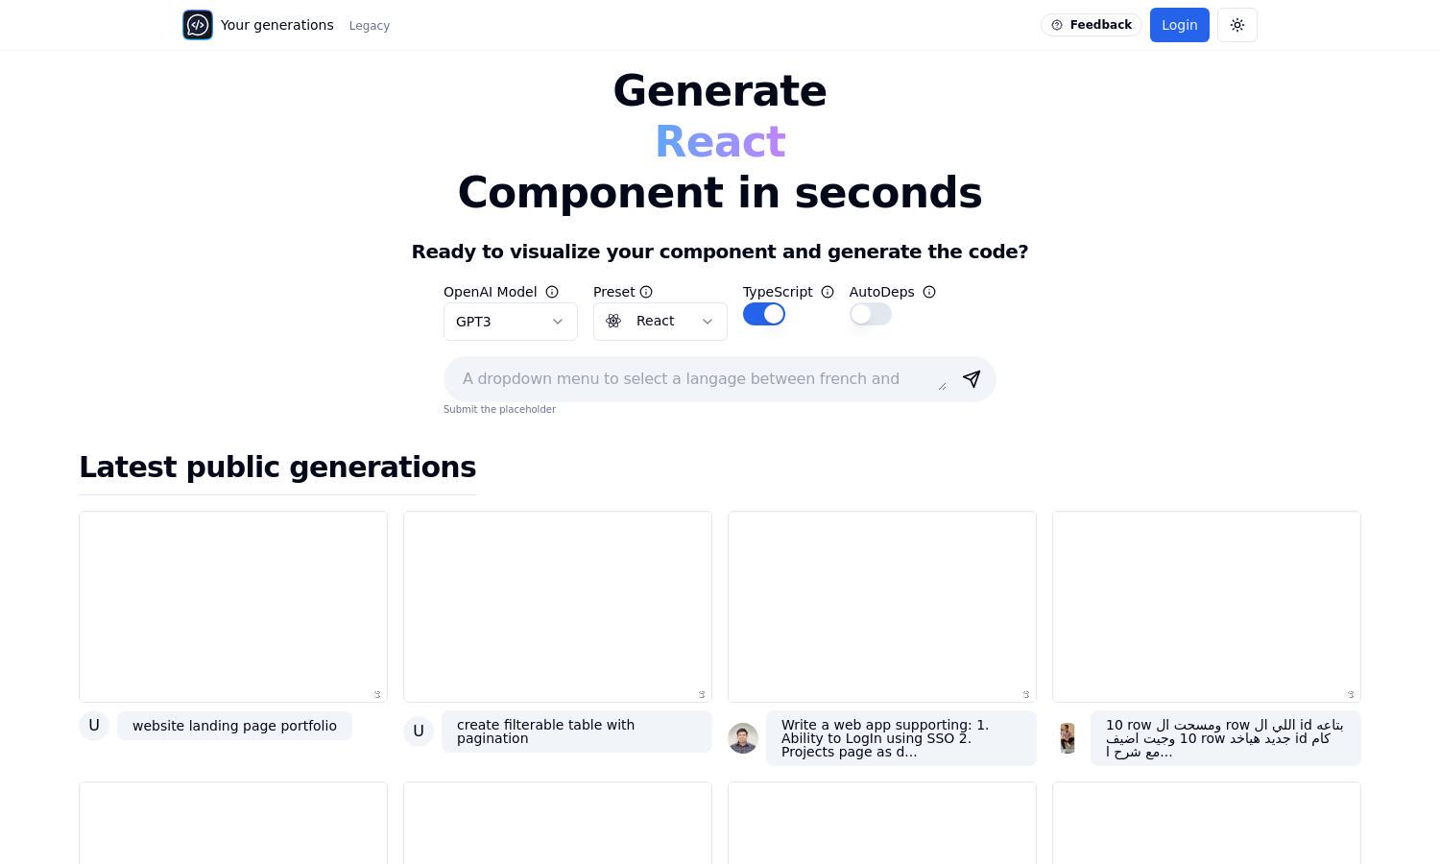Image resolution: width=1440 pixels, height=864 pixels.
Task: Disable the TypeScript toggle switch
Action: pos(764,314)
